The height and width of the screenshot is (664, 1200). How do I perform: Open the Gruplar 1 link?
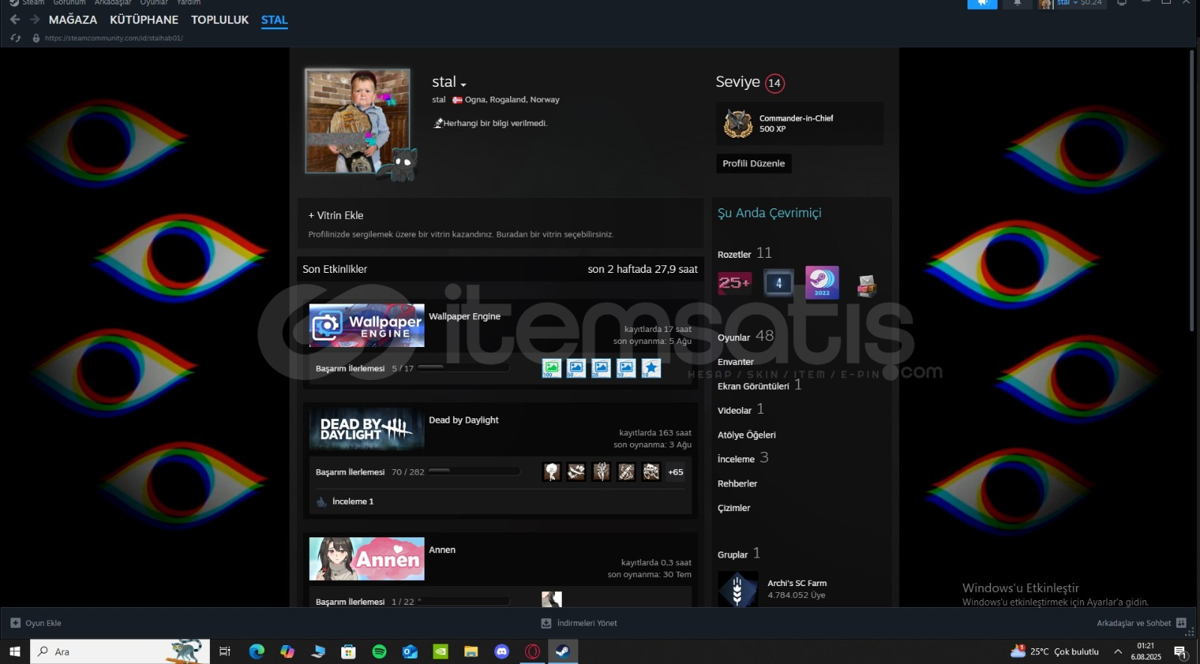[x=739, y=554]
